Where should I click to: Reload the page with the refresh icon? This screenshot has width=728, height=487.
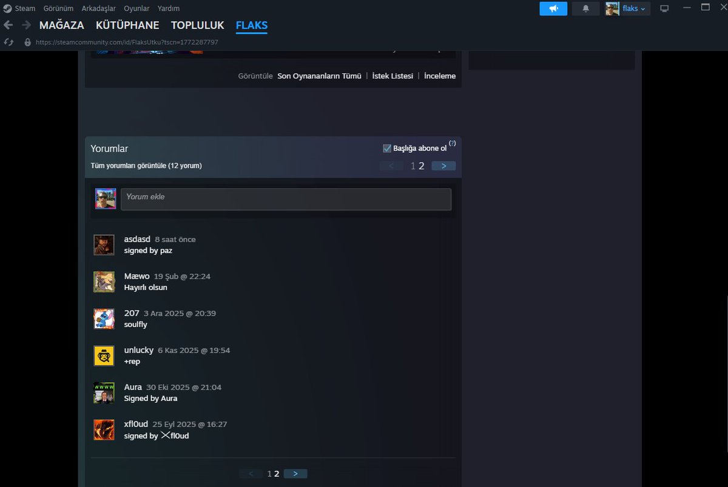pos(8,42)
